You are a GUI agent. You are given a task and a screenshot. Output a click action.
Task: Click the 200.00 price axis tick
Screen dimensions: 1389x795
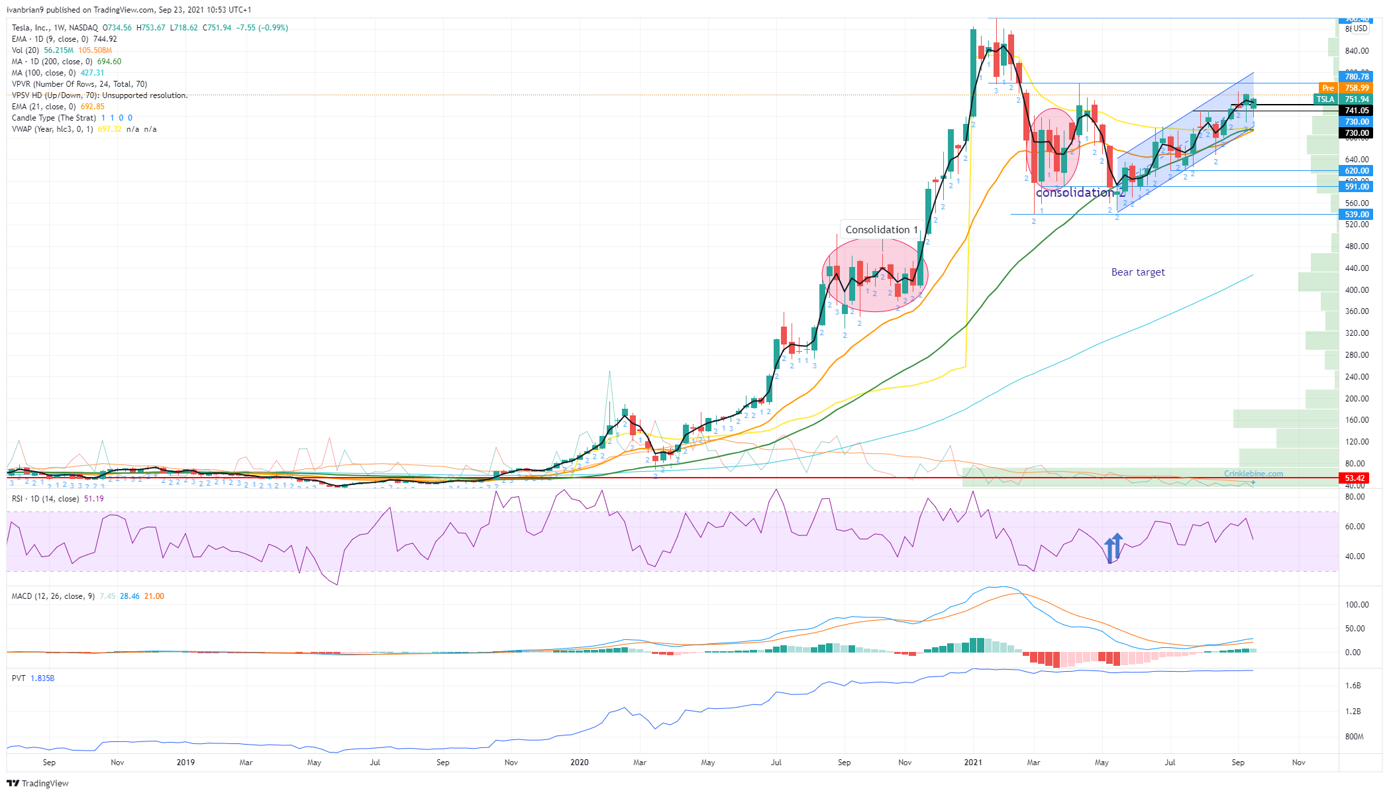pos(1357,399)
